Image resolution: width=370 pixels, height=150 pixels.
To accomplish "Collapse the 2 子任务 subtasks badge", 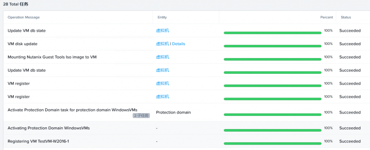I will [x=141, y=116].
